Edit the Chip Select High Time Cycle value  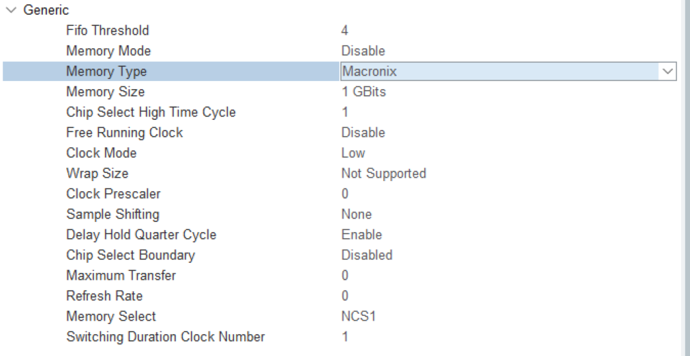[x=345, y=112]
